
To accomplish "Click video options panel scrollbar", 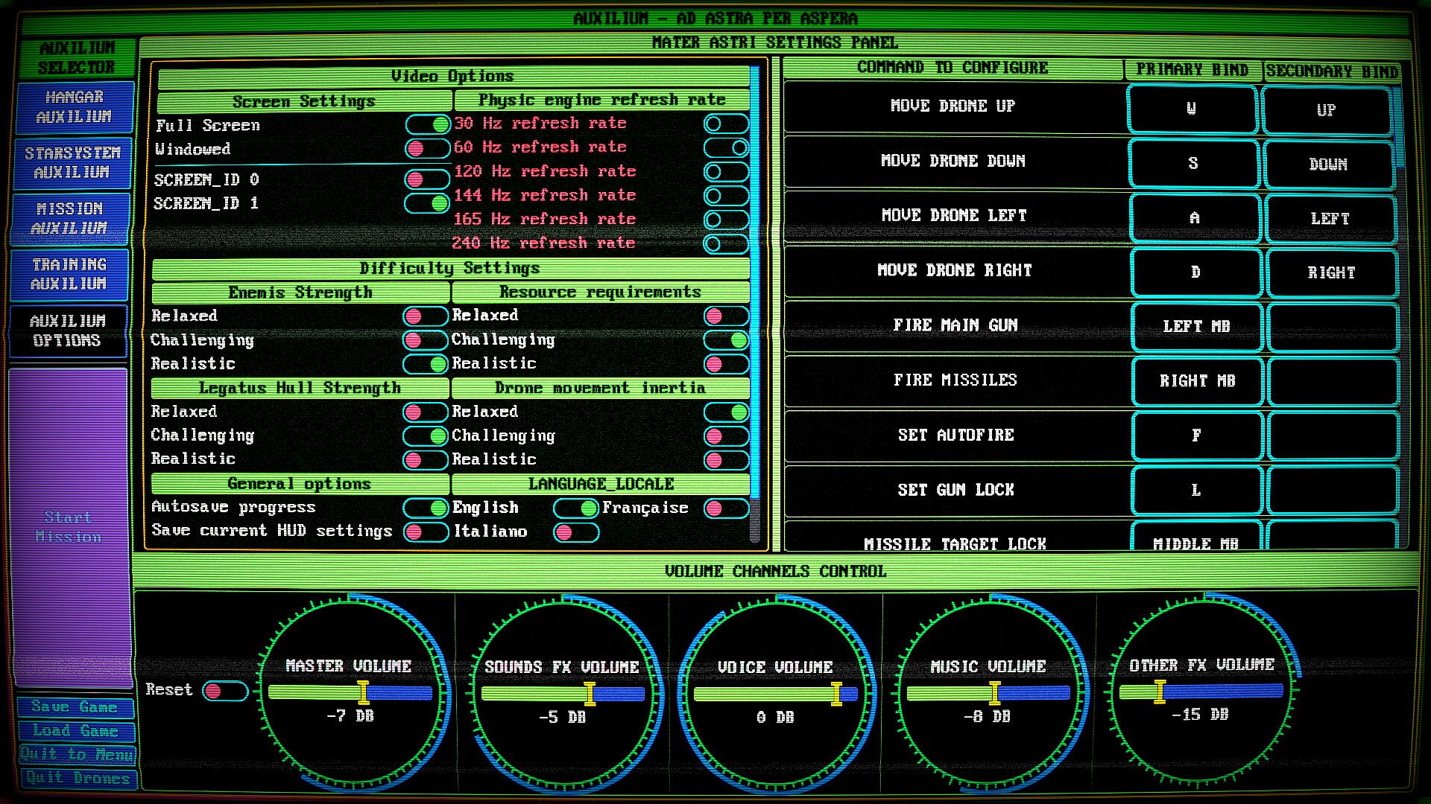I will tap(754, 298).
